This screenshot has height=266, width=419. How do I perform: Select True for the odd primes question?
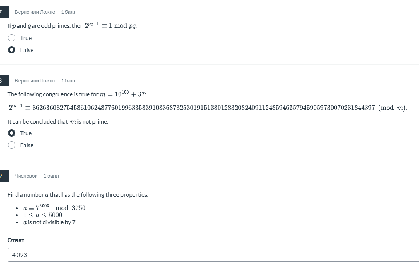coord(12,38)
